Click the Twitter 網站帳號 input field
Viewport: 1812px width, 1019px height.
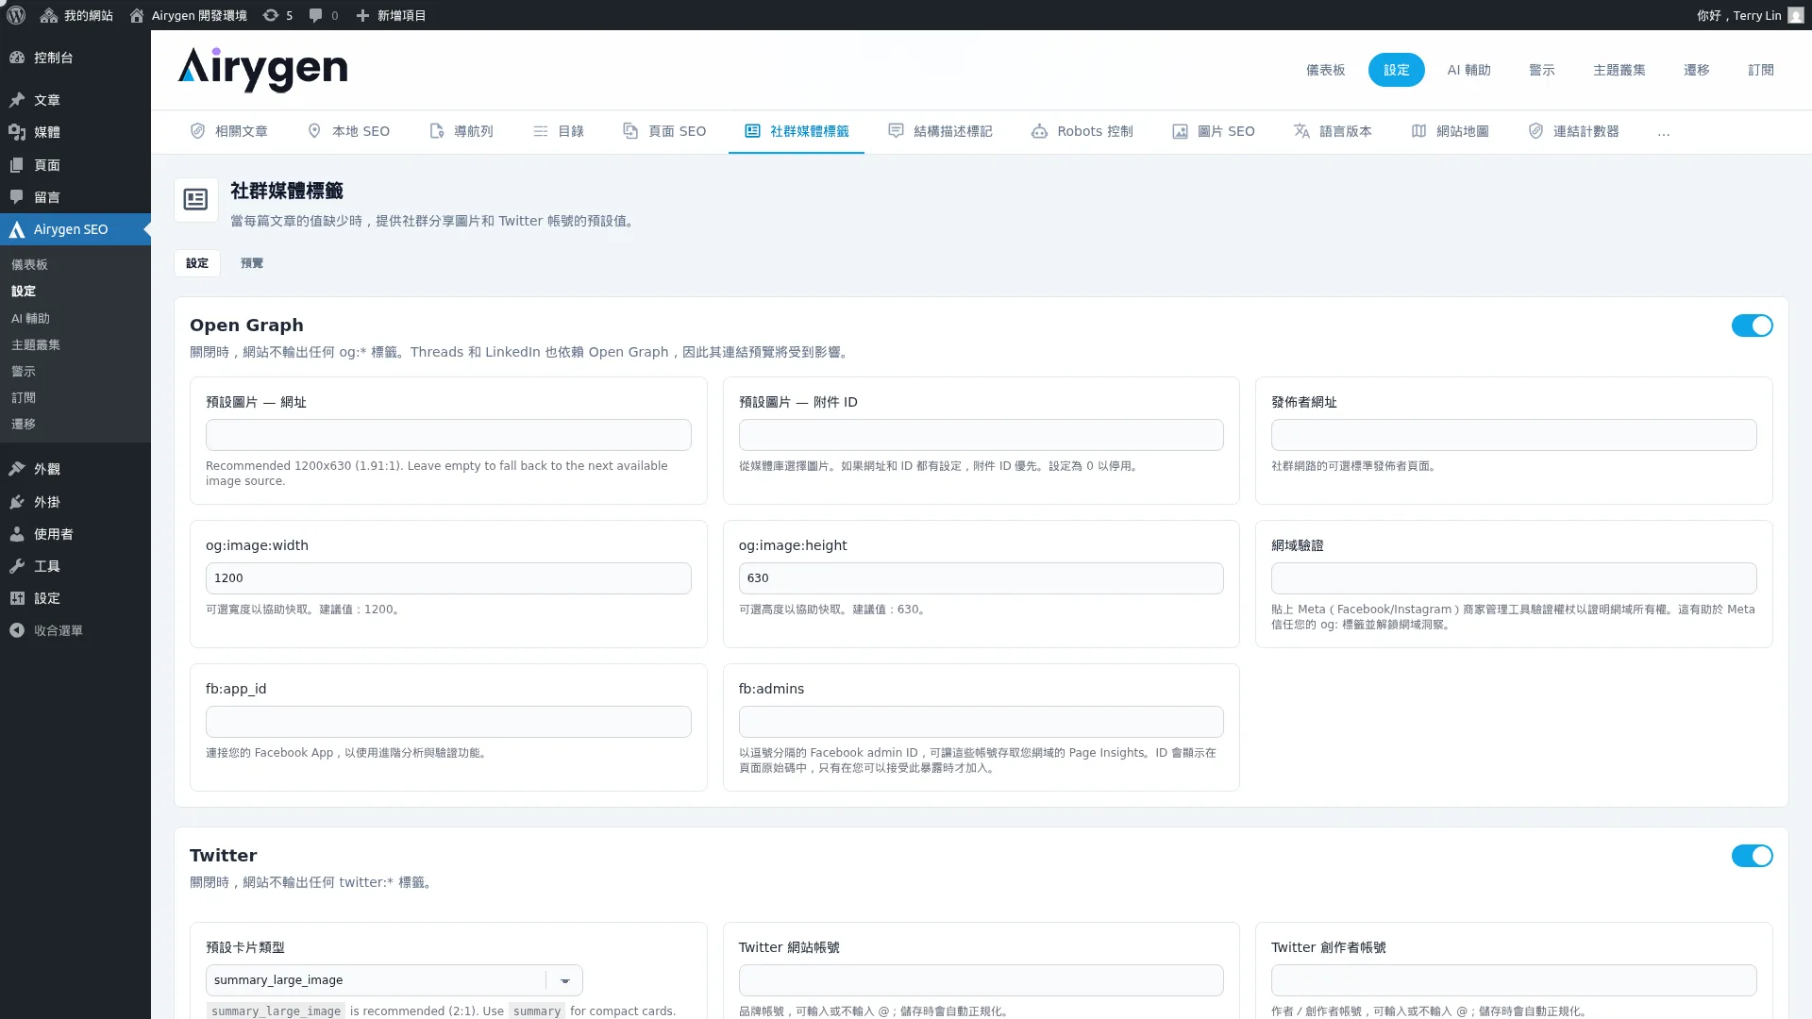[x=981, y=980]
